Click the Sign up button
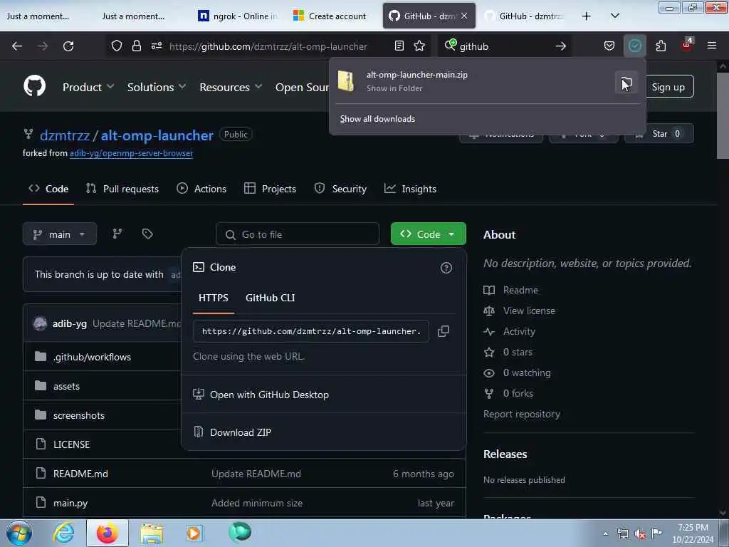729x547 pixels. tap(668, 87)
